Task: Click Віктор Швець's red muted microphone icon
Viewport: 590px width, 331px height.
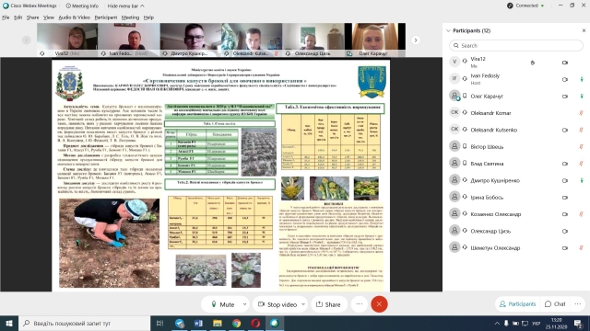Action: (582, 147)
